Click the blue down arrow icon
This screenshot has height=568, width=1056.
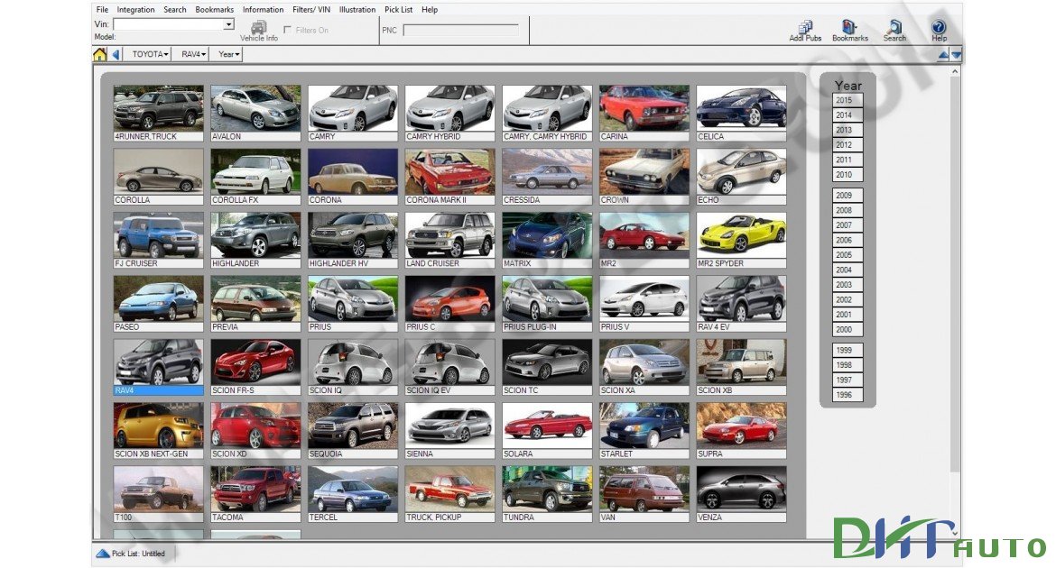(x=956, y=55)
